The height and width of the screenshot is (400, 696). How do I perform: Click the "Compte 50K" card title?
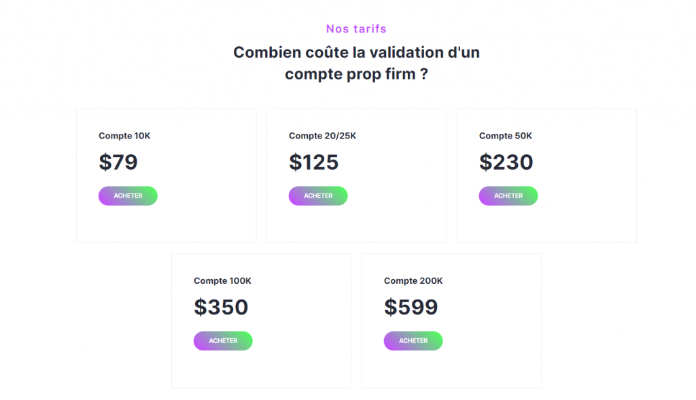click(x=505, y=136)
